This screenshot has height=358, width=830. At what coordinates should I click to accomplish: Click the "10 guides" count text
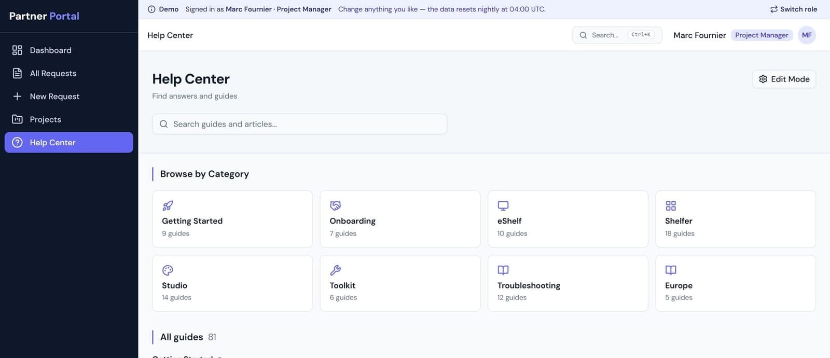[x=512, y=233]
